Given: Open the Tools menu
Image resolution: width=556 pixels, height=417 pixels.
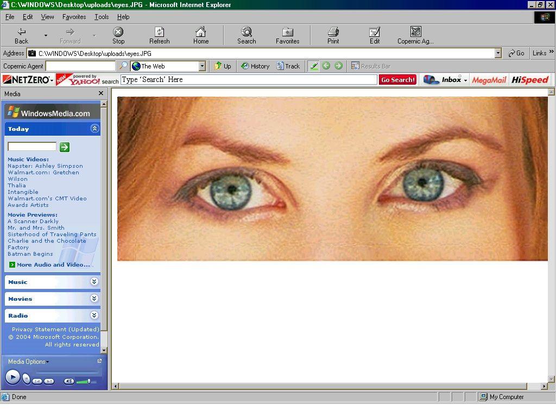Looking at the screenshot, I should tap(102, 17).
